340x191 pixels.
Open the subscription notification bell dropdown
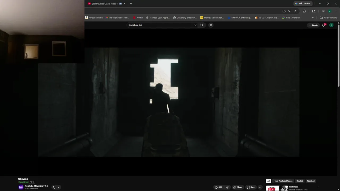pyautogui.click(x=56, y=187)
